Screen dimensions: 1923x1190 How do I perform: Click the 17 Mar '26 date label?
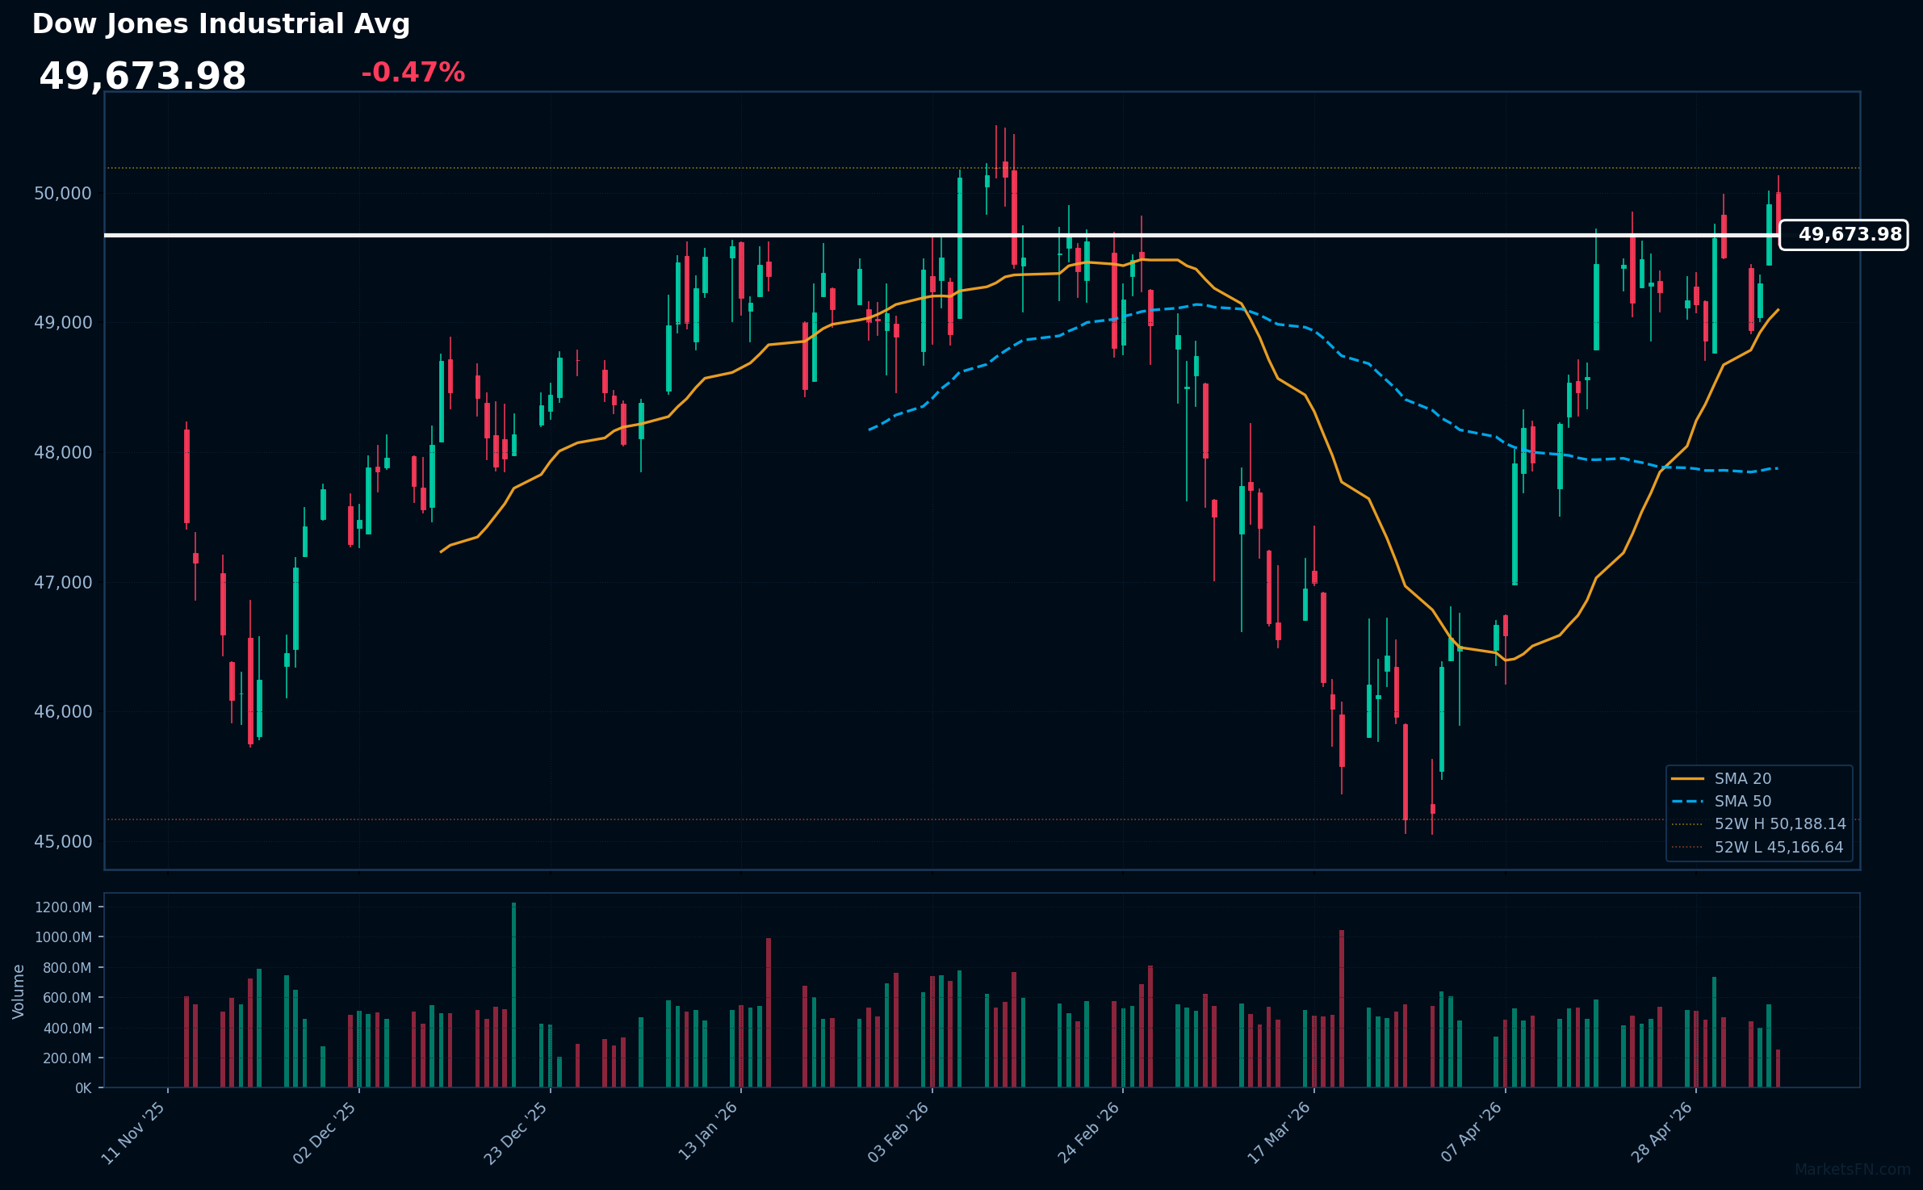[1280, 1133]
